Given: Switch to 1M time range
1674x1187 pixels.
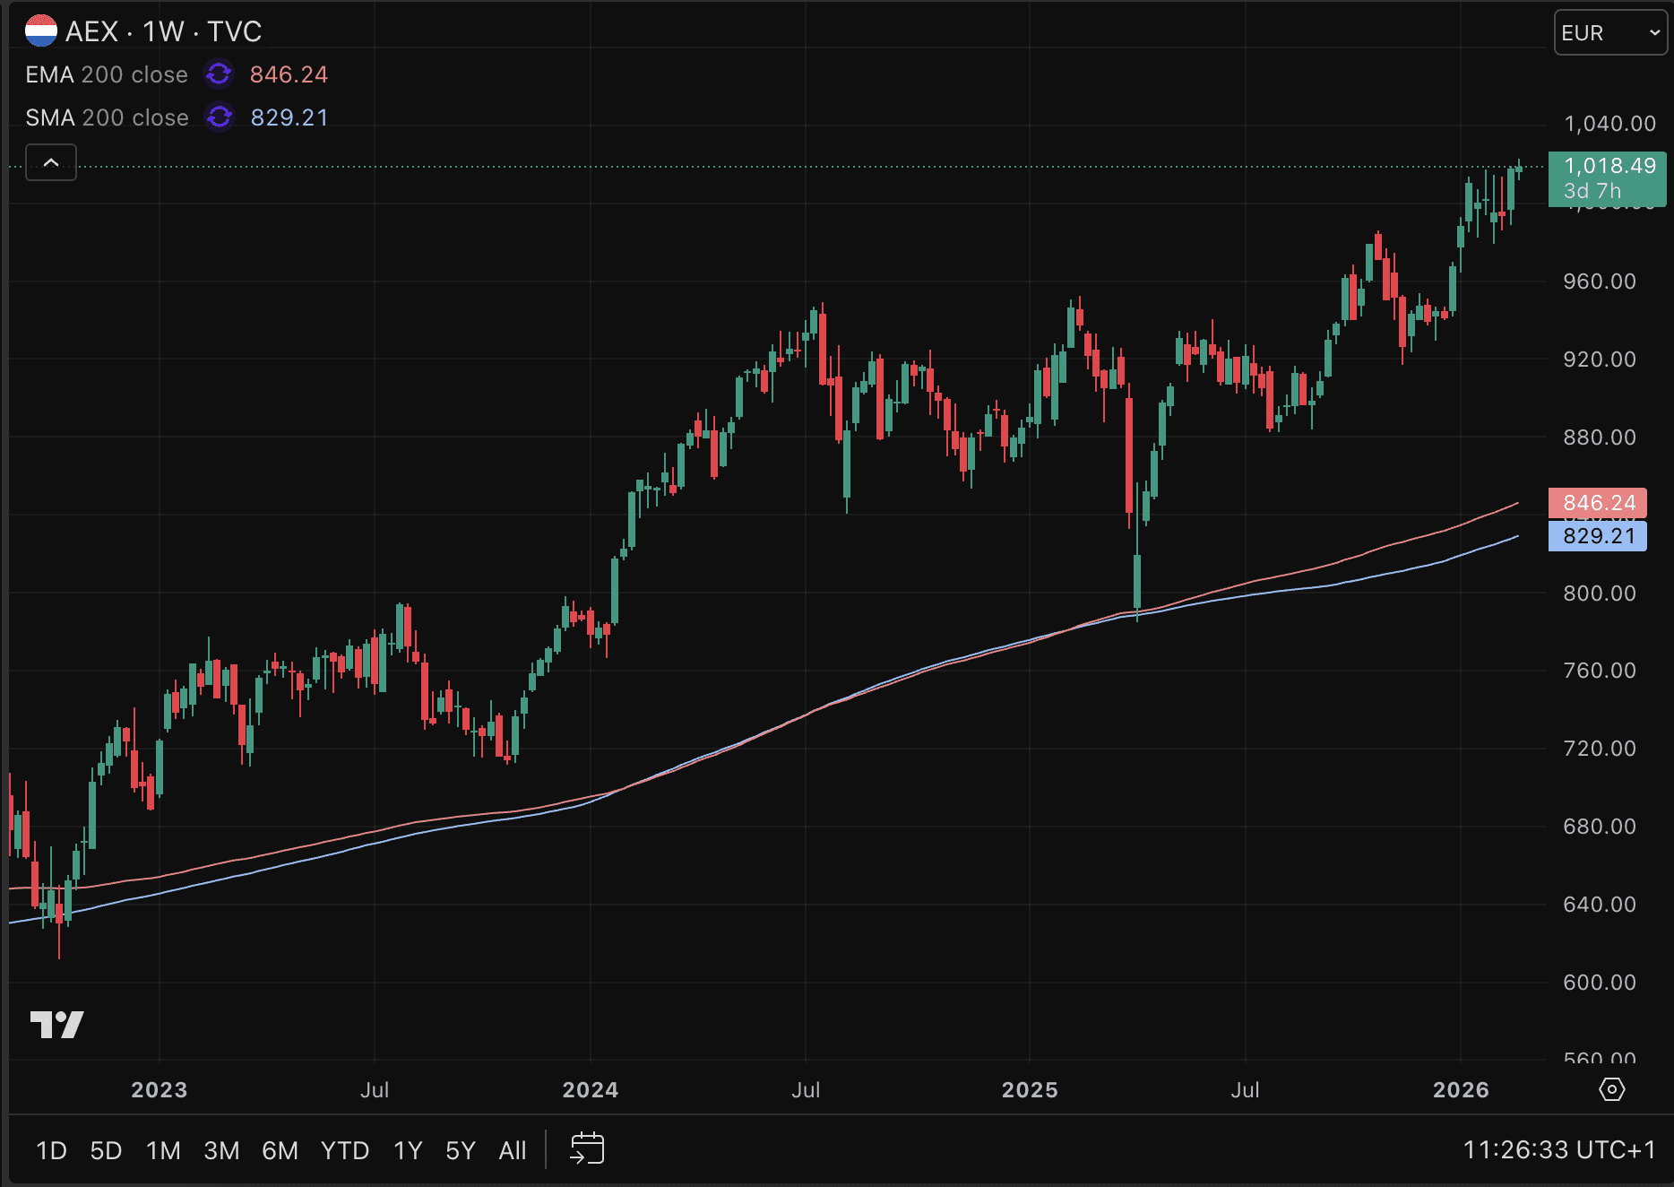Looking at the screenshot, I should tap(163, 1150).
